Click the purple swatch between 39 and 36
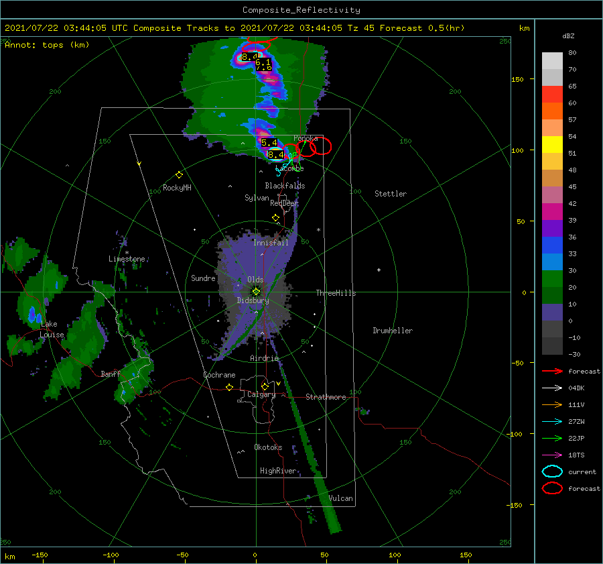Image resolution: width=603 pixels, height=564 pixels. tap(552, 228)
